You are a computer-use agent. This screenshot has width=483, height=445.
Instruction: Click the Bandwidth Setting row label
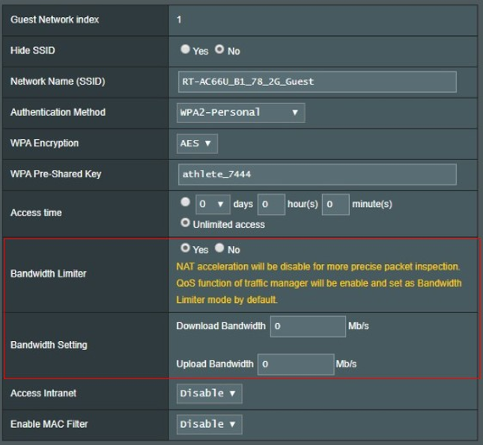[x=49, y=345]
